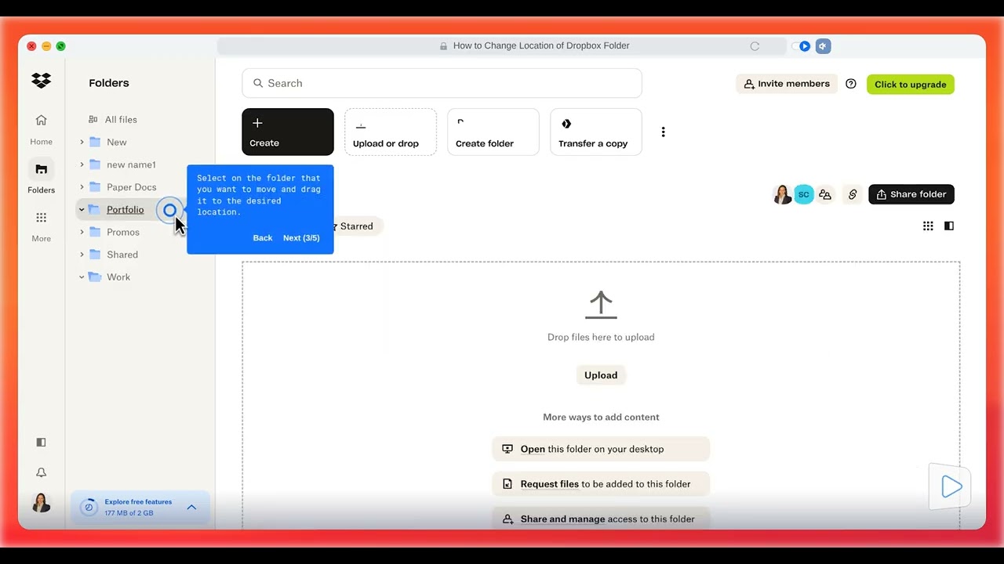
Task: Click Share and manage access option
Action: click(x=601, y=519)
